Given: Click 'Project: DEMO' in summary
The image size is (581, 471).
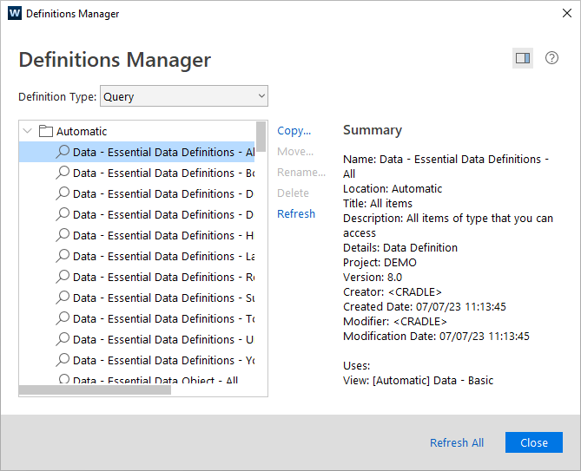Looking at the screenshot, I should coord(380,262).
